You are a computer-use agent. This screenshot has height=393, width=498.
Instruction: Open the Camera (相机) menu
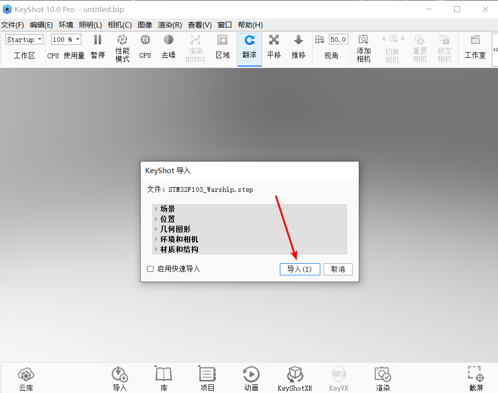click(120, 25)
